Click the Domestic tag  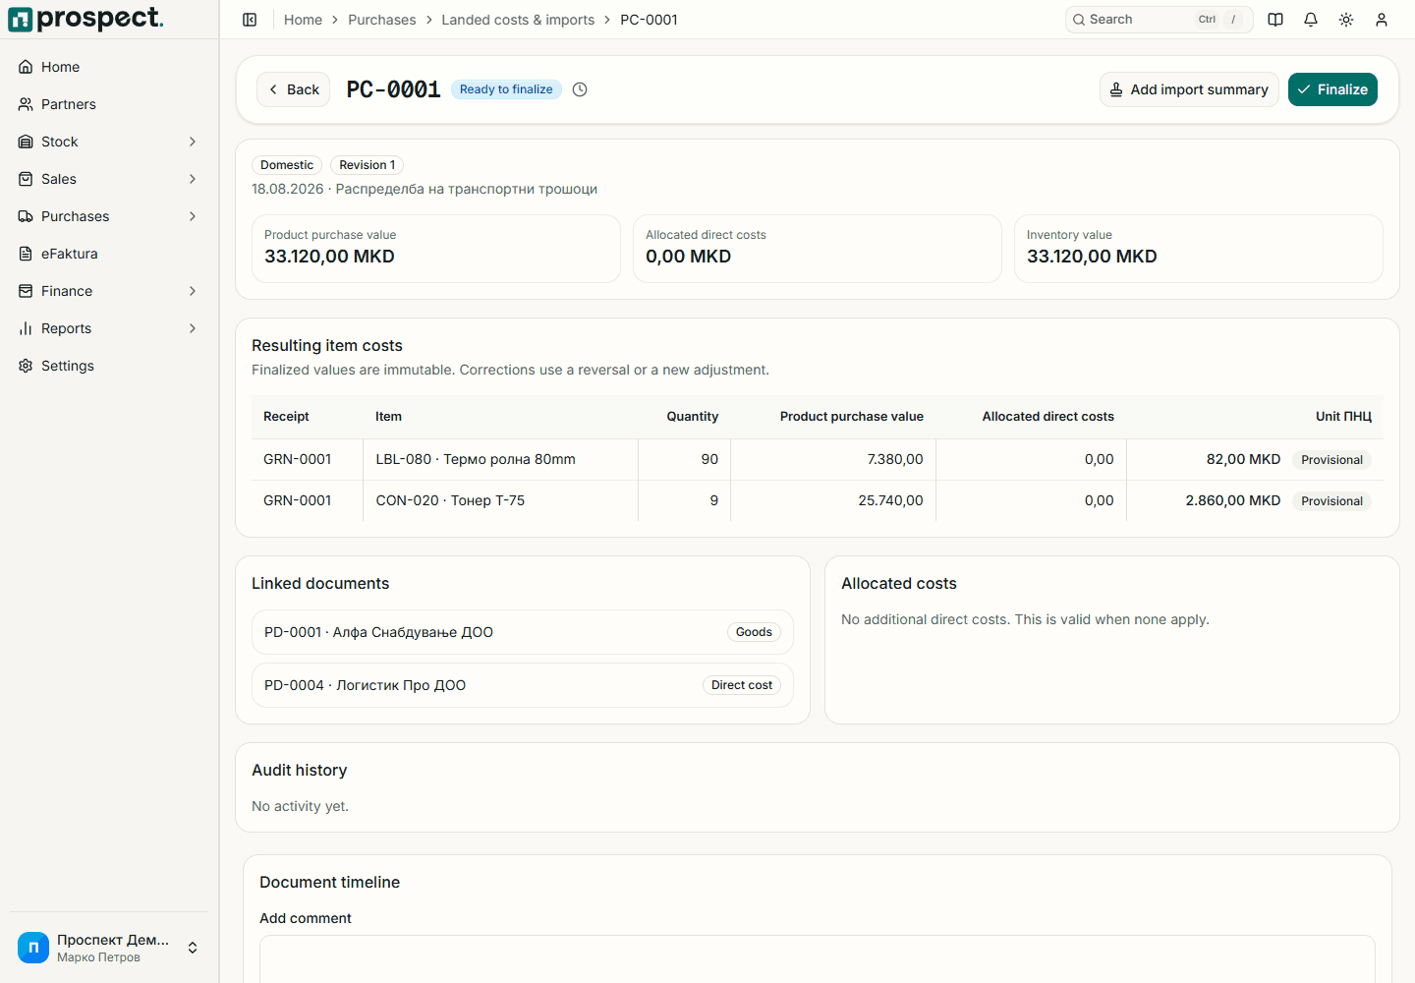point(287,165)
